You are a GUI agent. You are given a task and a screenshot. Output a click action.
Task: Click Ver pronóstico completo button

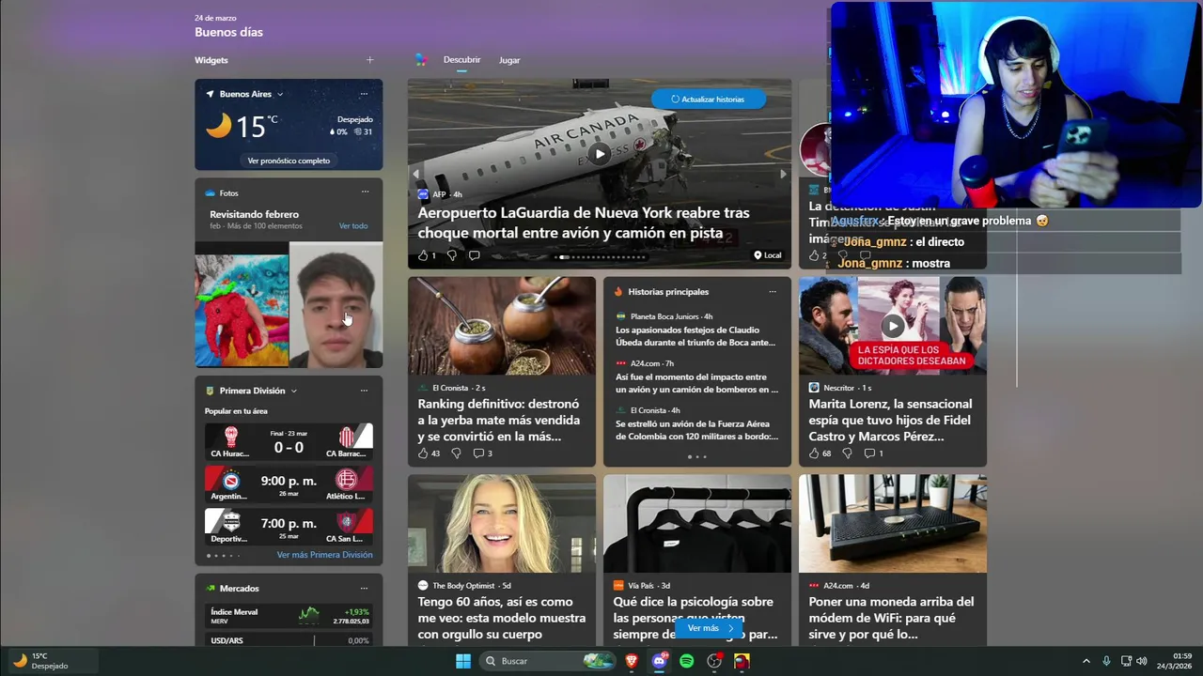tap(289, 161)
